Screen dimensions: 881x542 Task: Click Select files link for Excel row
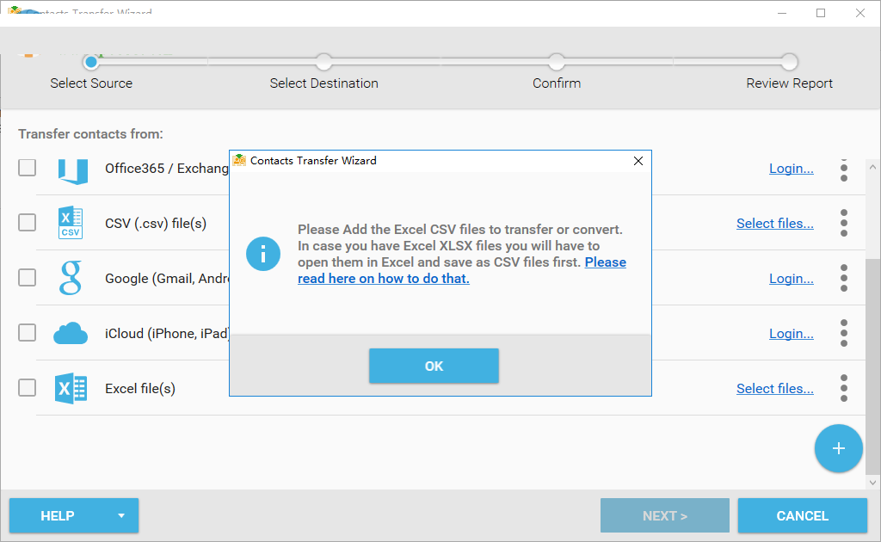(775, 389)
